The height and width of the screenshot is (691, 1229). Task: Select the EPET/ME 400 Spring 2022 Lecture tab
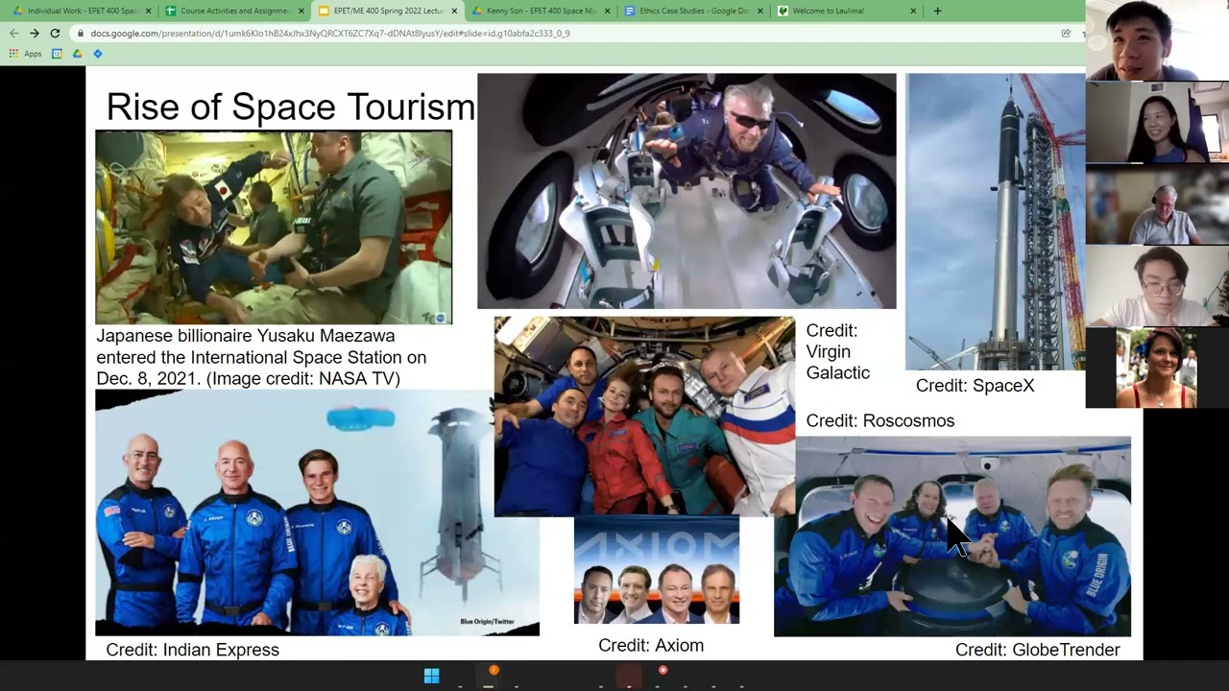(386, 11)
